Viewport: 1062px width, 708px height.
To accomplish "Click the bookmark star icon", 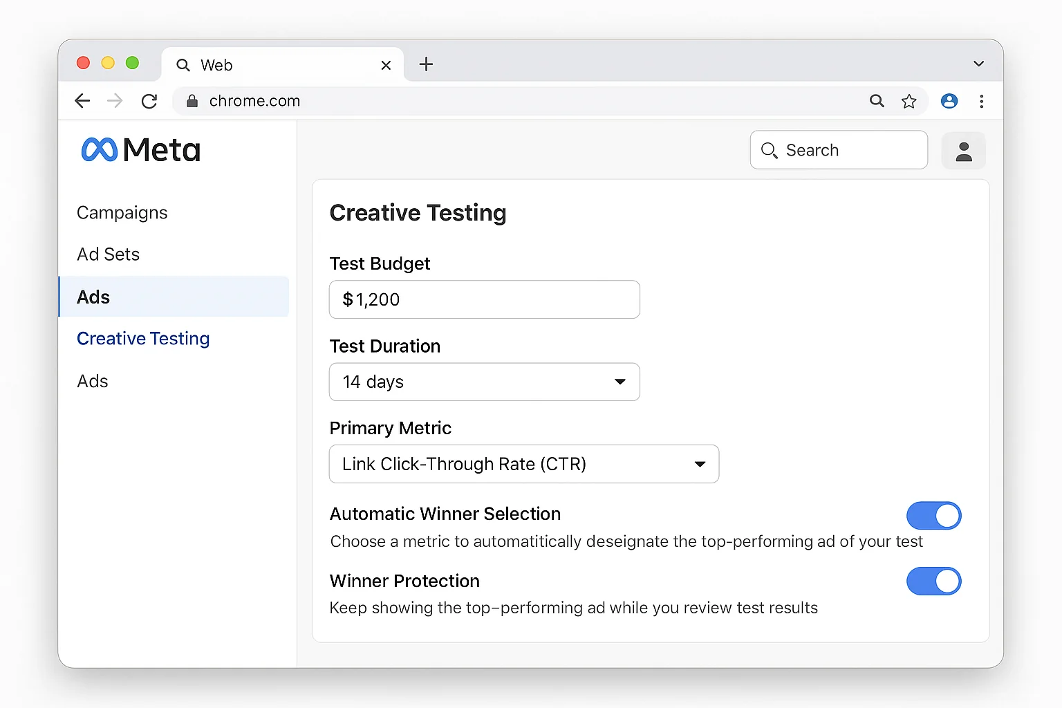I will 909,101.
